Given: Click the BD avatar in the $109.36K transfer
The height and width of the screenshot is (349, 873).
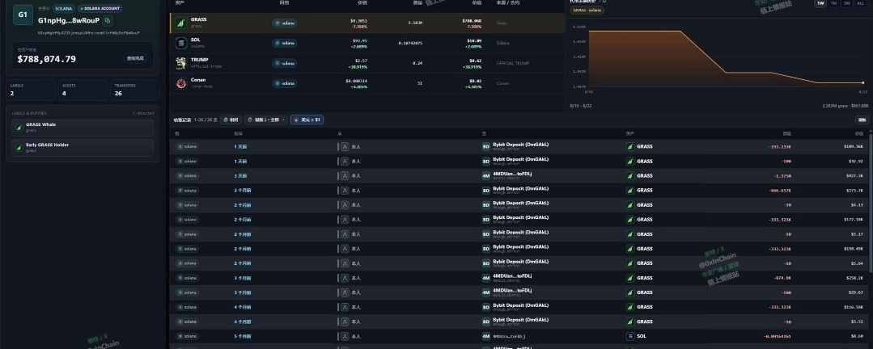Looking at the screenshot, I should click(x=486, y=147).
